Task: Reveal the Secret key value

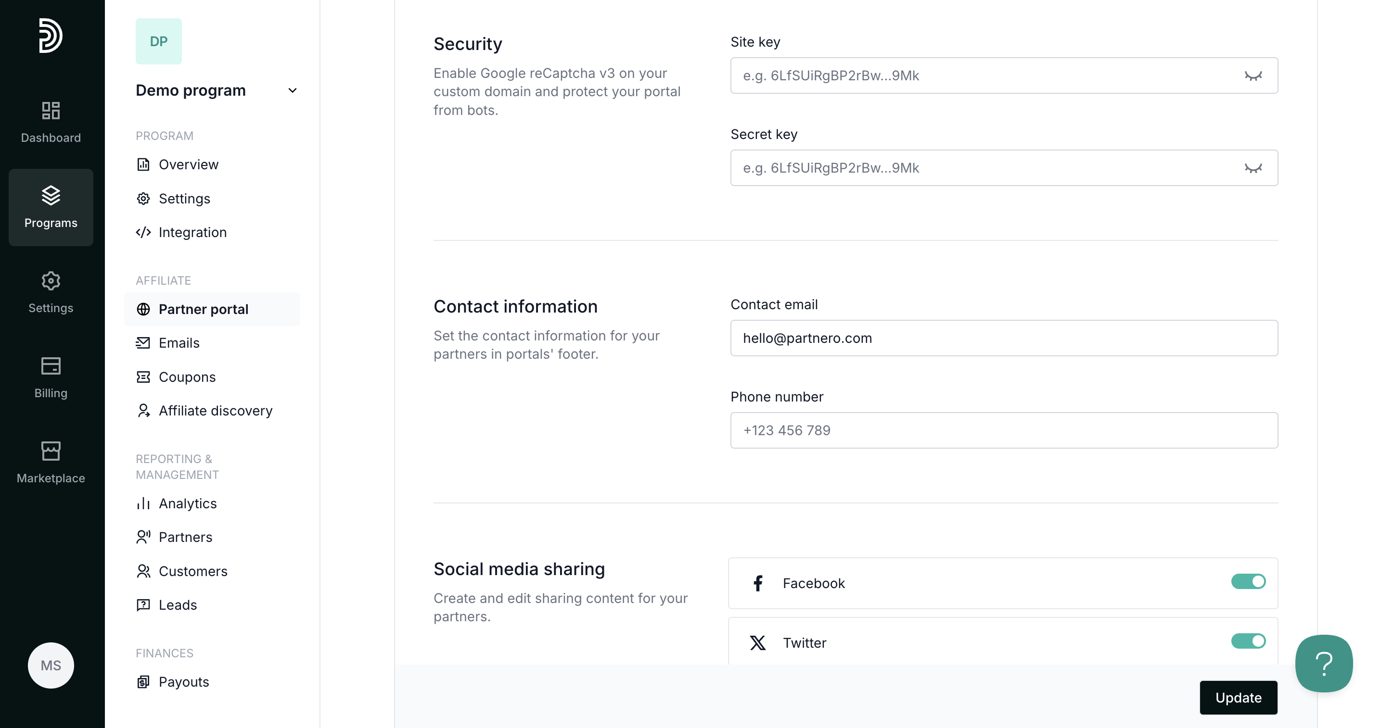Action: (x=1253, y=168)
